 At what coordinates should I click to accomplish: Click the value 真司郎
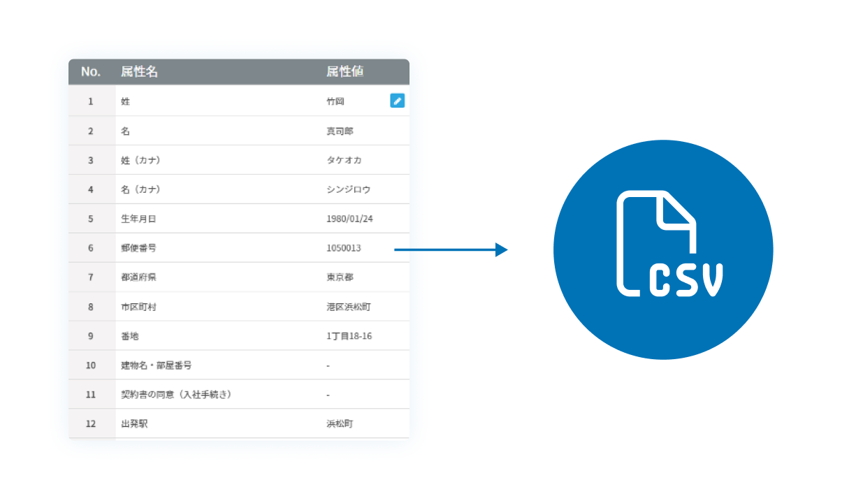[x=340, y=131]
